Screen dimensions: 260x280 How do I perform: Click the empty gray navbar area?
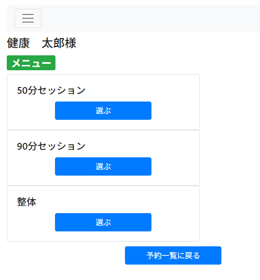point(151,18)
